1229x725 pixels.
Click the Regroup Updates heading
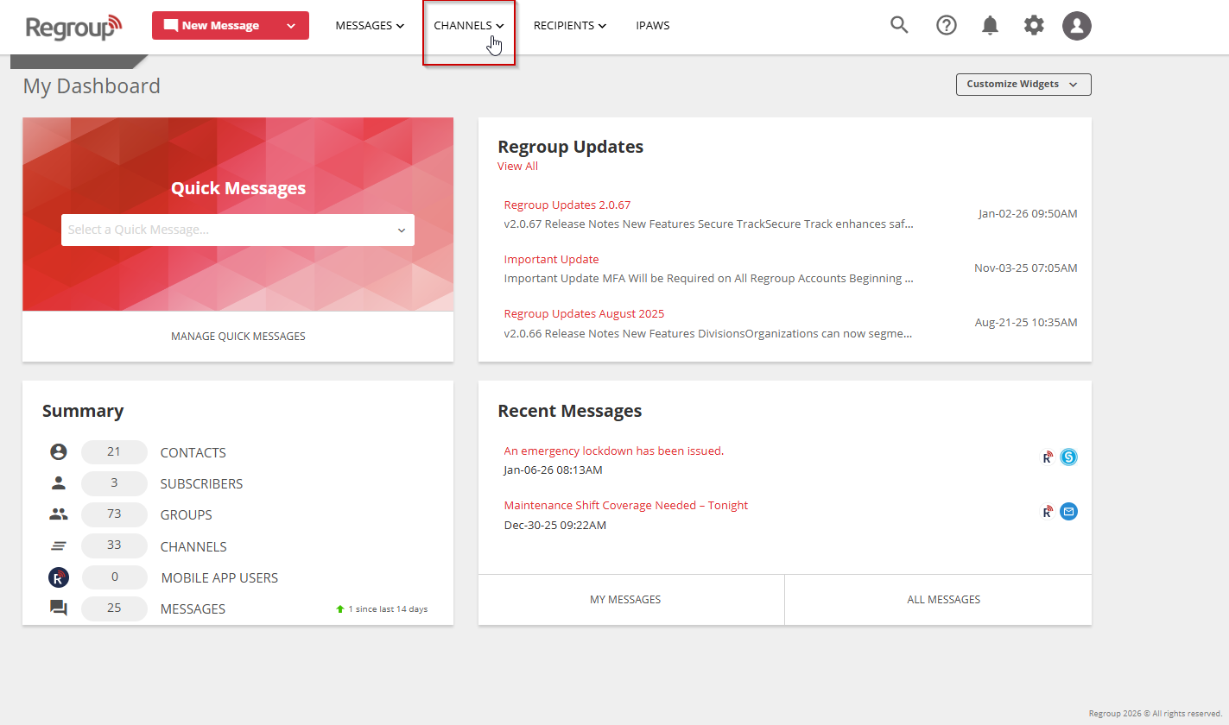[571, 147]
